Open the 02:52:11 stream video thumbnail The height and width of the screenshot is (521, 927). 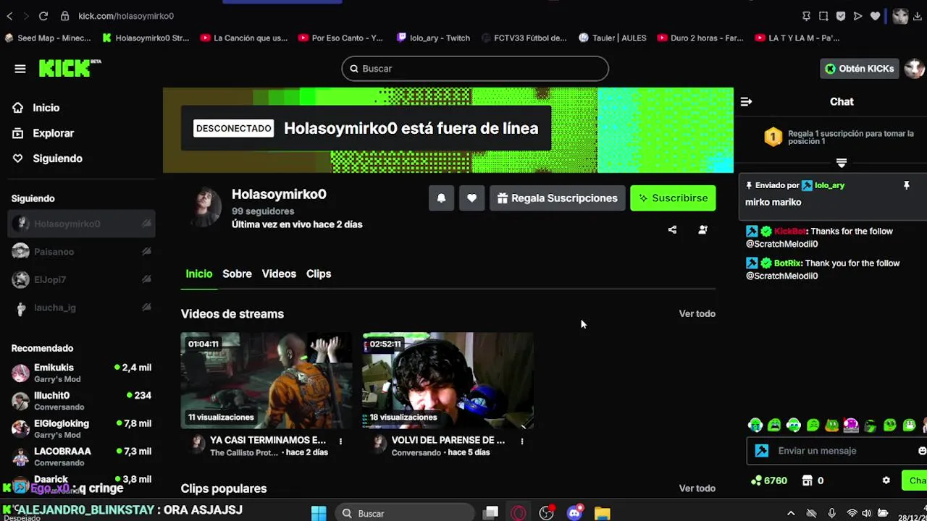448,381
